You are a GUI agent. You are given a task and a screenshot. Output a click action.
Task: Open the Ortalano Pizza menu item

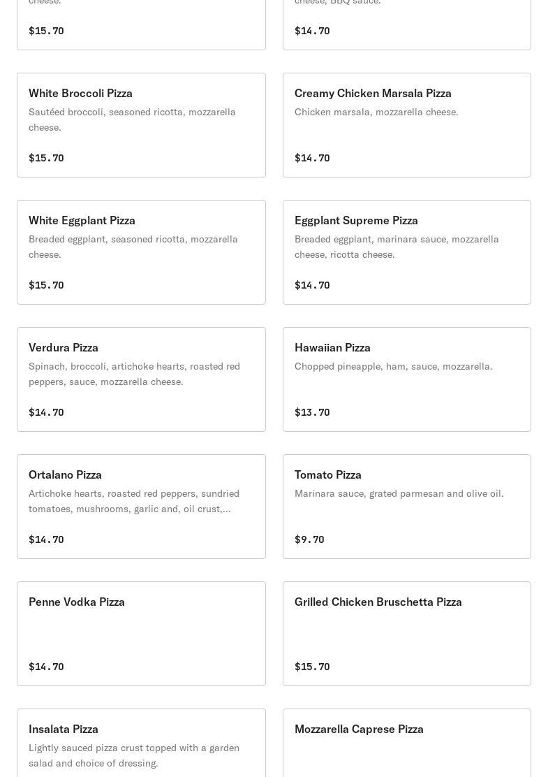click(141, 507)
